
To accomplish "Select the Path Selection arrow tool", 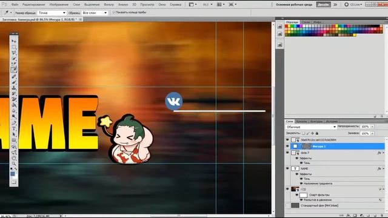I will click(14, 134).
